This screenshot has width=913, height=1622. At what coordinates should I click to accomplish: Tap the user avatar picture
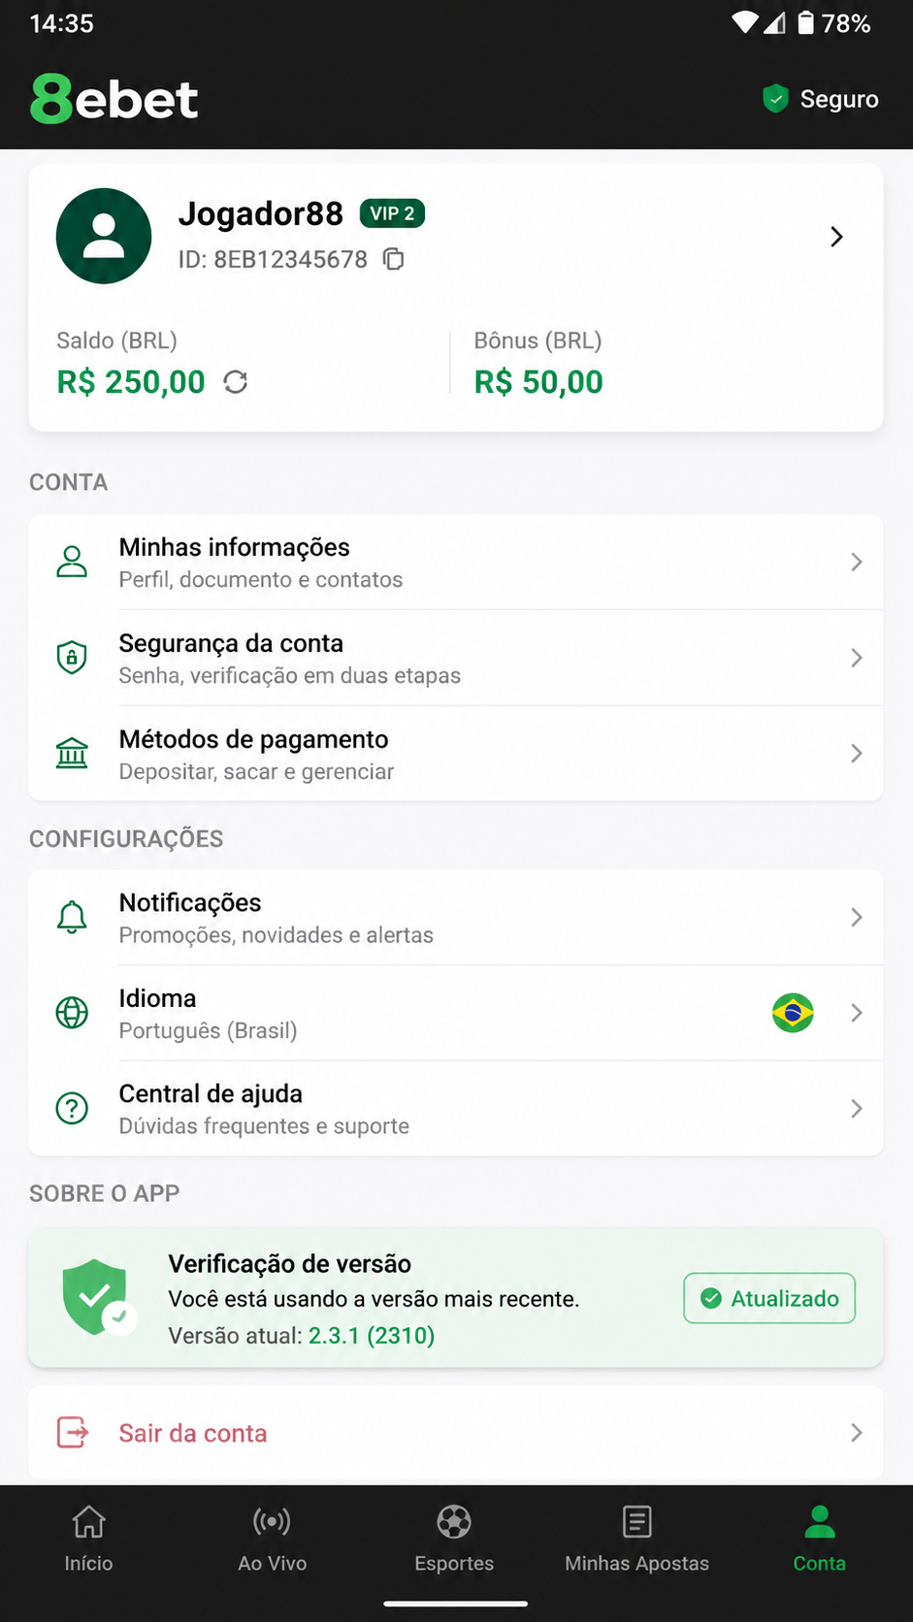pyautogui.click(x=104, y=236)
